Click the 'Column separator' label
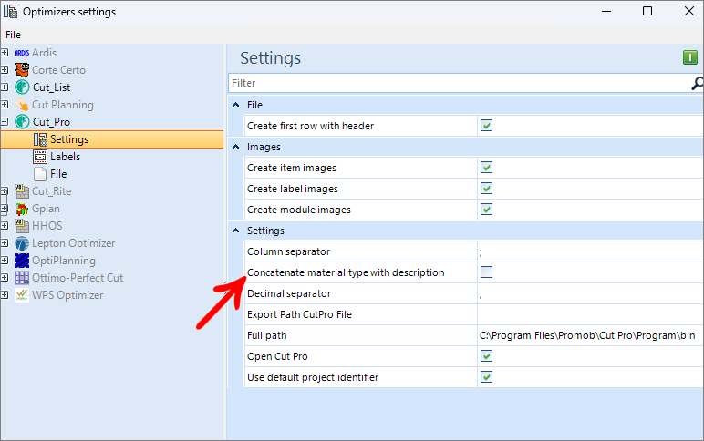Viewport: 704px width, 441px height. pyautogui.click(x=288, y=251)
